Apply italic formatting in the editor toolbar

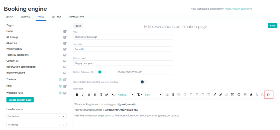click(x=83, y=95)
